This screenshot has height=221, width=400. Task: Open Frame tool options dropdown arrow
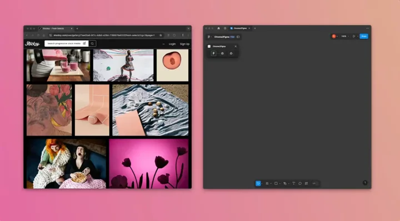pyautogui.click(x=271, y=184)
